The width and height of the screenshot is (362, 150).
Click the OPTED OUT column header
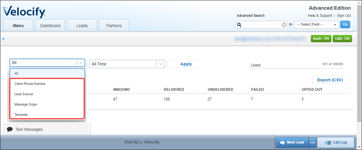pyautogui.click(x=312, y=89)
